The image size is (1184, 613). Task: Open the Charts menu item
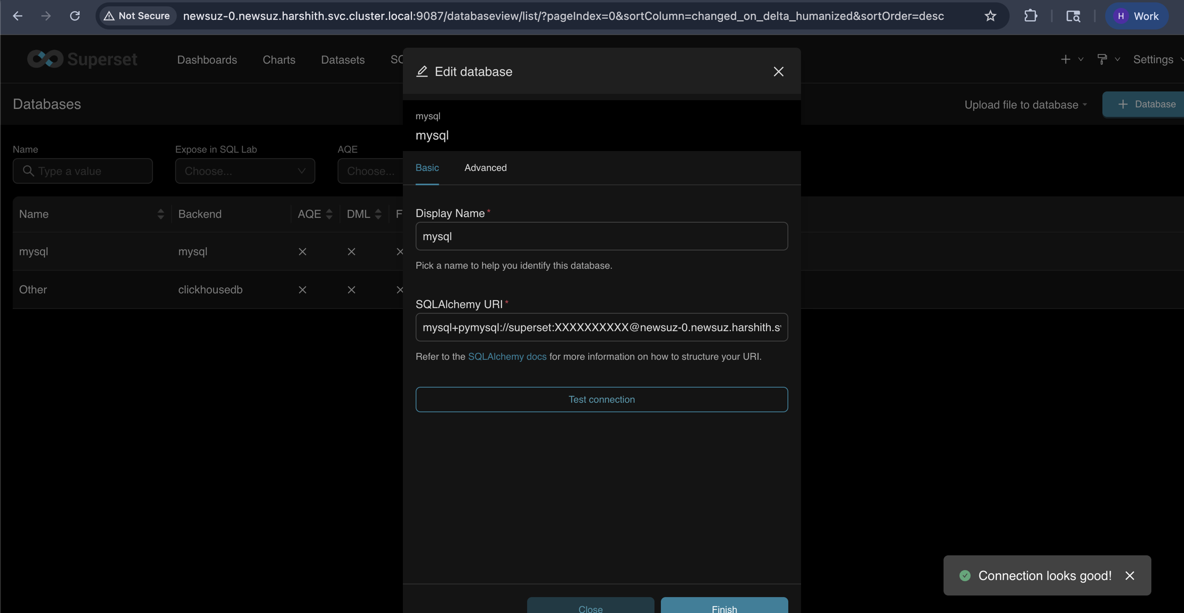pos(279,60)
